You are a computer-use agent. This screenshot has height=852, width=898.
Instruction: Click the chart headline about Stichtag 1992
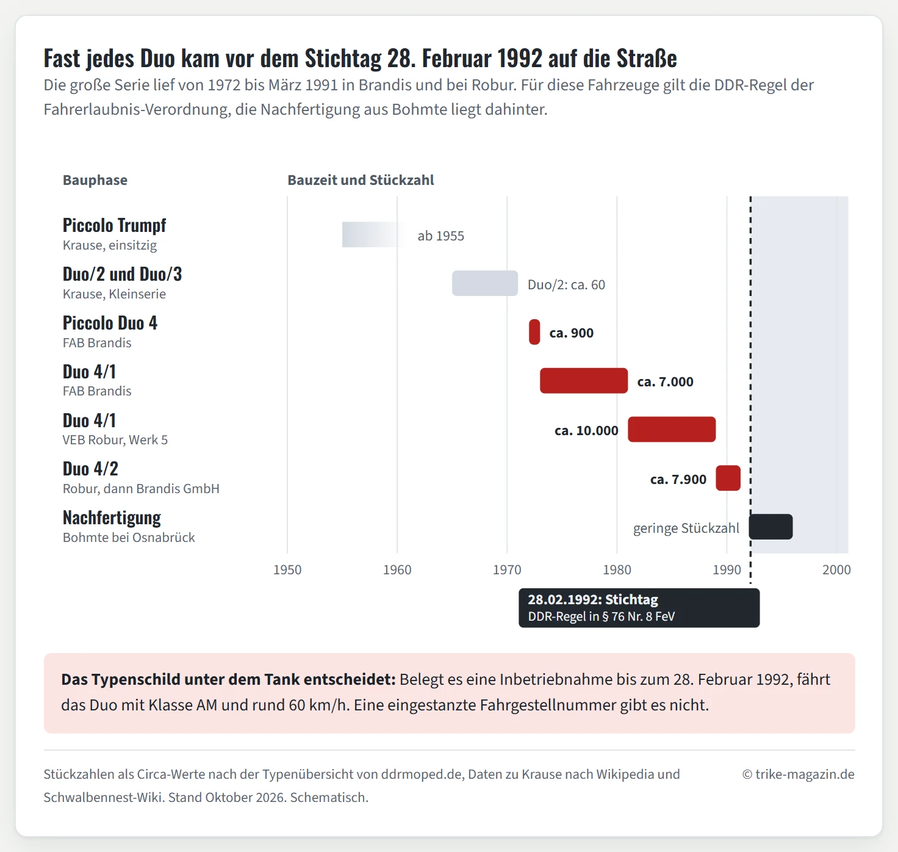361,59
